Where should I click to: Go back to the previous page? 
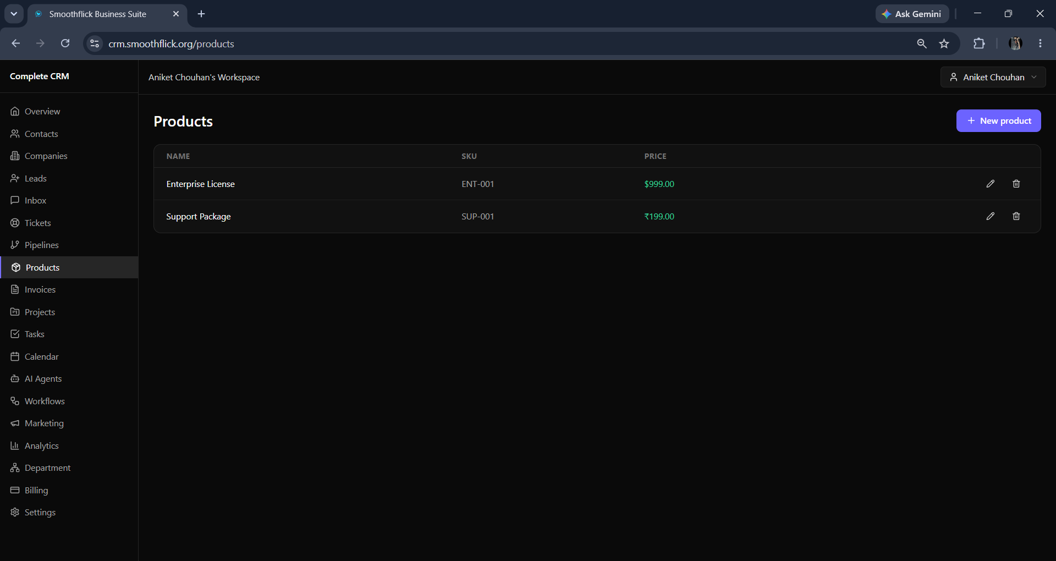point(16,43)
